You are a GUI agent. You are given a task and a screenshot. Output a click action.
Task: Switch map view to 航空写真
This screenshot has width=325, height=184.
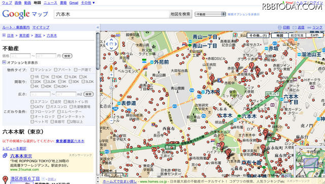(297, 35)
